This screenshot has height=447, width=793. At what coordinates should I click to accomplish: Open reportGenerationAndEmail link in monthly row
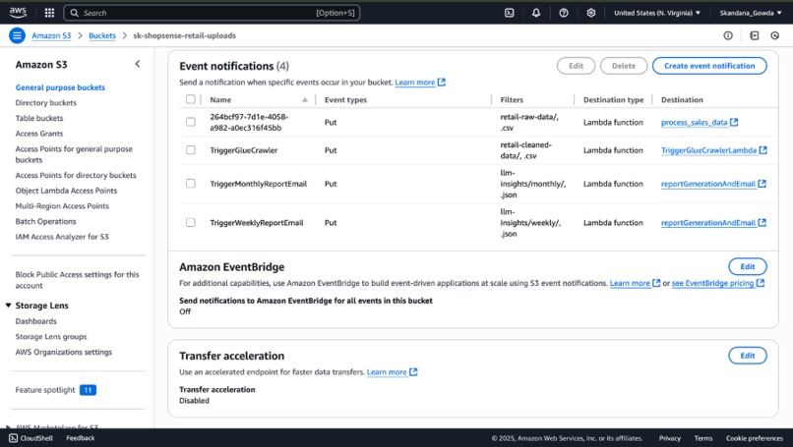coord(708,184)
